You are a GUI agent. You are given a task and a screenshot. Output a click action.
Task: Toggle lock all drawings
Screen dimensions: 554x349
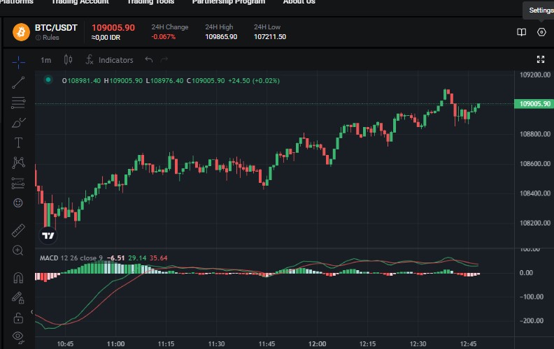[x=18, y=318]
